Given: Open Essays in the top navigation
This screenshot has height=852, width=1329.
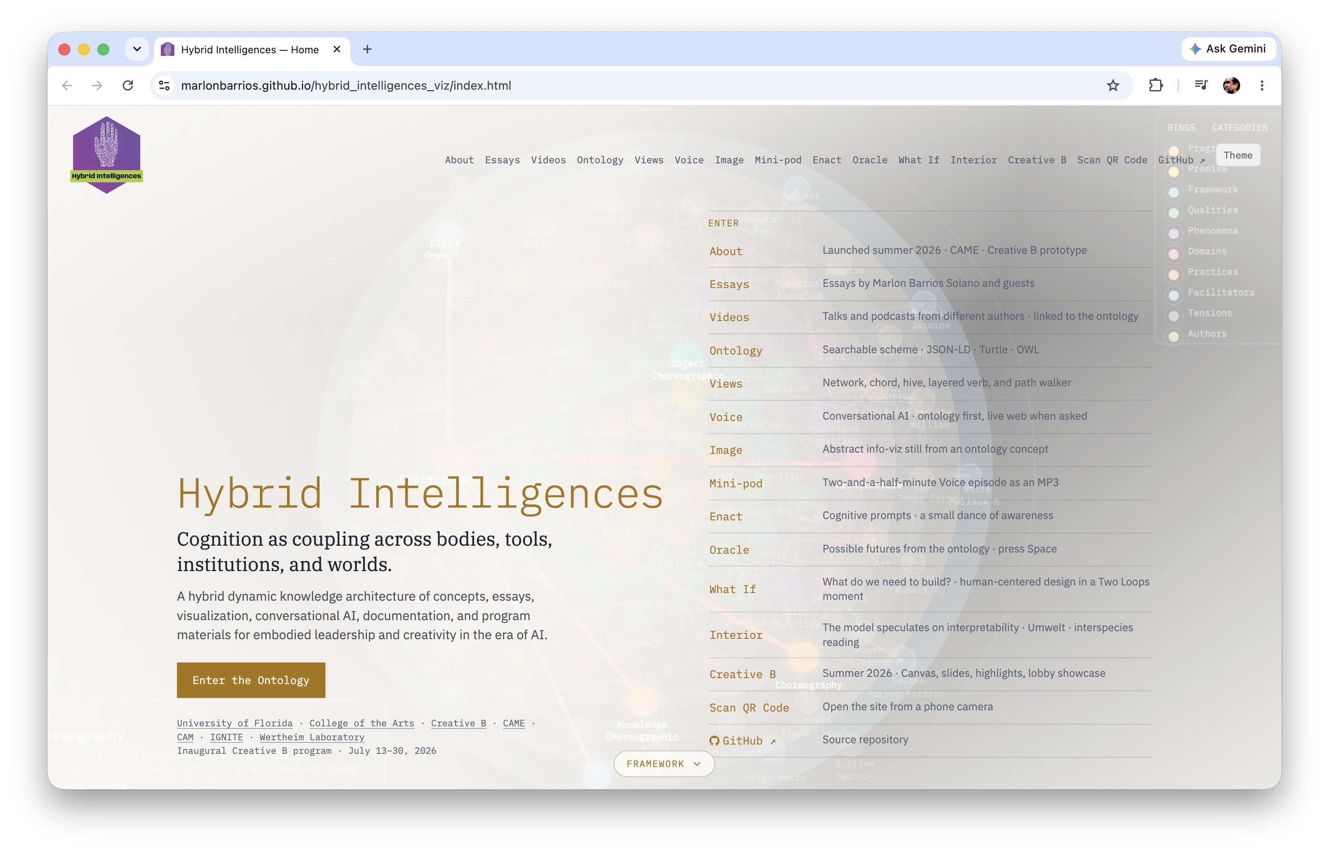Looking at the screenshot, I should pos(502,160).
